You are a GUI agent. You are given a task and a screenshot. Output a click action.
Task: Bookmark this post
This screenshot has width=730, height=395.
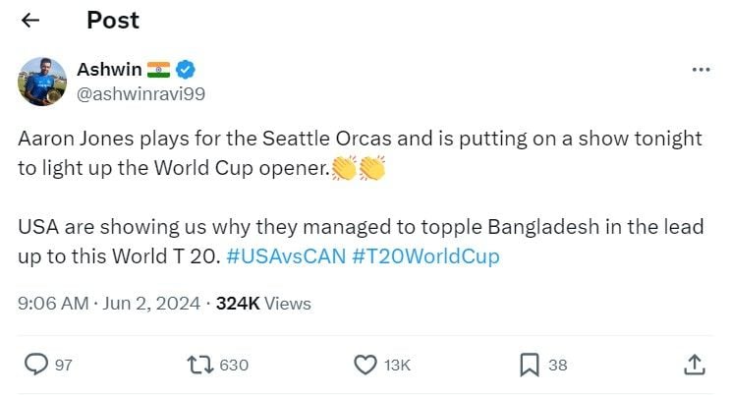pos(529,365)
